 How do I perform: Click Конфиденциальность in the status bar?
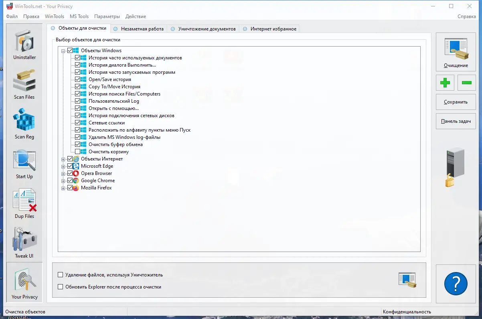pyautogui.click(x=407, y=312)
